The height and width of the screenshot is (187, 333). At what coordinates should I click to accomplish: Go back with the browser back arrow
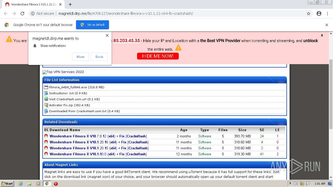pos(6,14)
